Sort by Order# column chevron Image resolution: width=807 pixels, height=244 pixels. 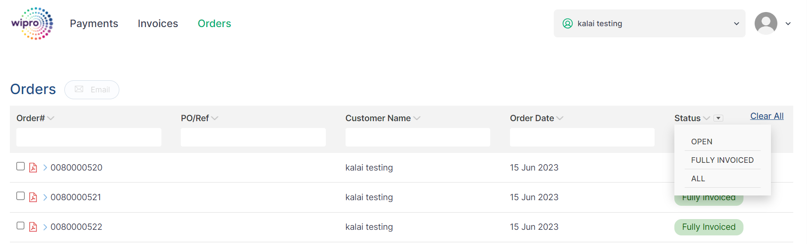tap(51, 118)
